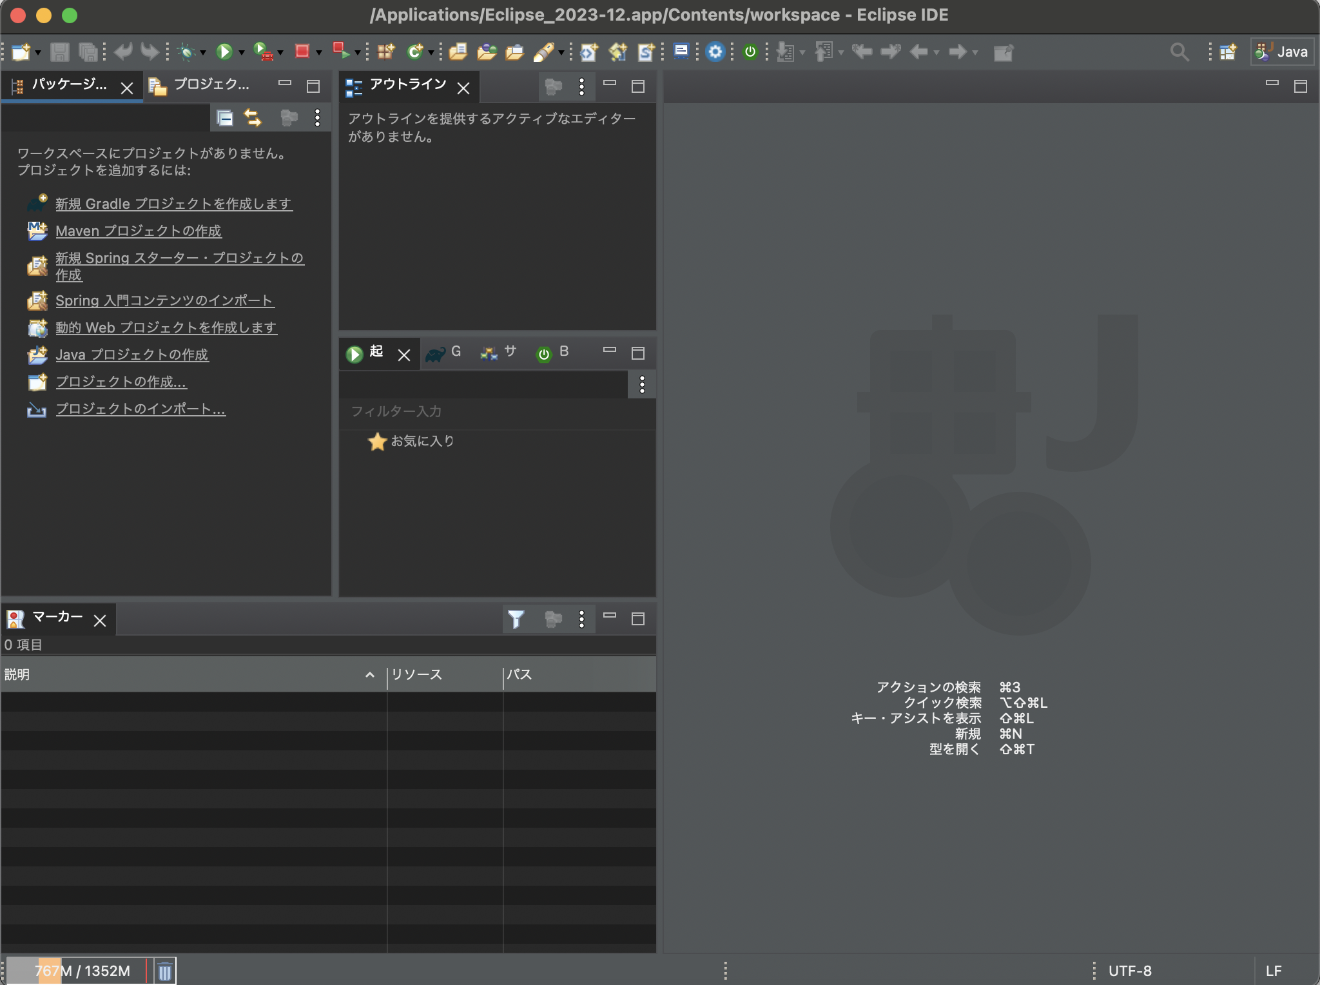
Task: Toggle the Java perspective button
Action: 1281,52
